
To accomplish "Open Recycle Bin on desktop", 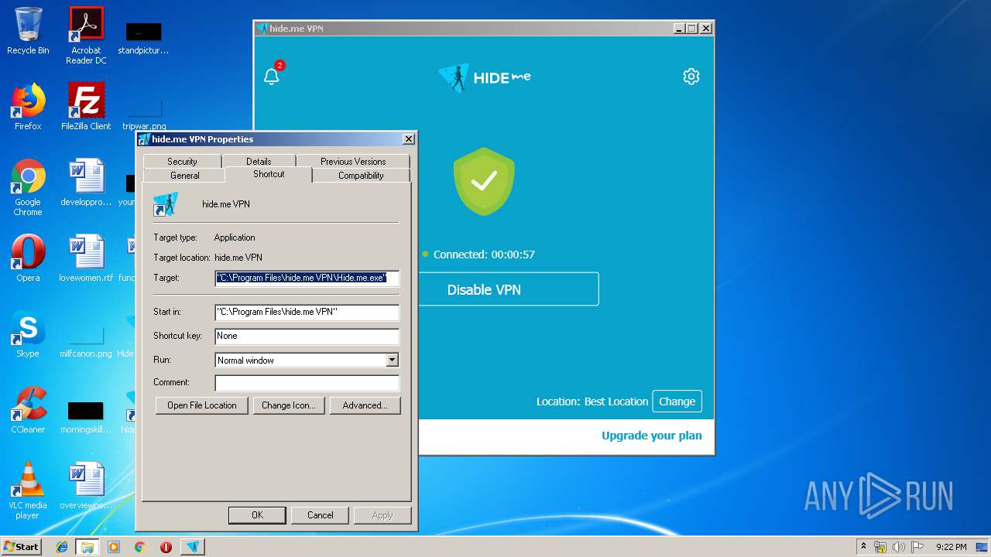I will coord(28,31).
